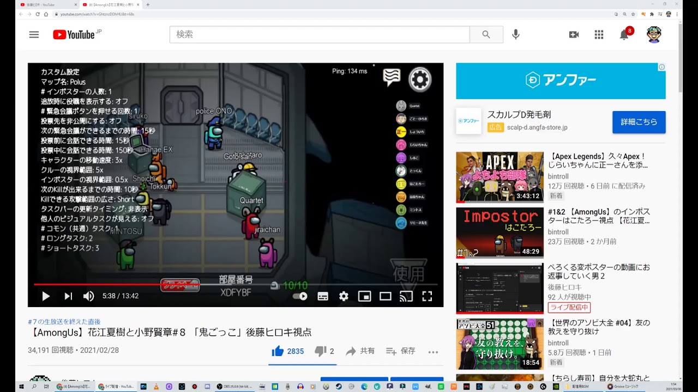Open the Chrome three-dot menu
Viewport: 698px width, 392px height.
[x=676, y=14]
